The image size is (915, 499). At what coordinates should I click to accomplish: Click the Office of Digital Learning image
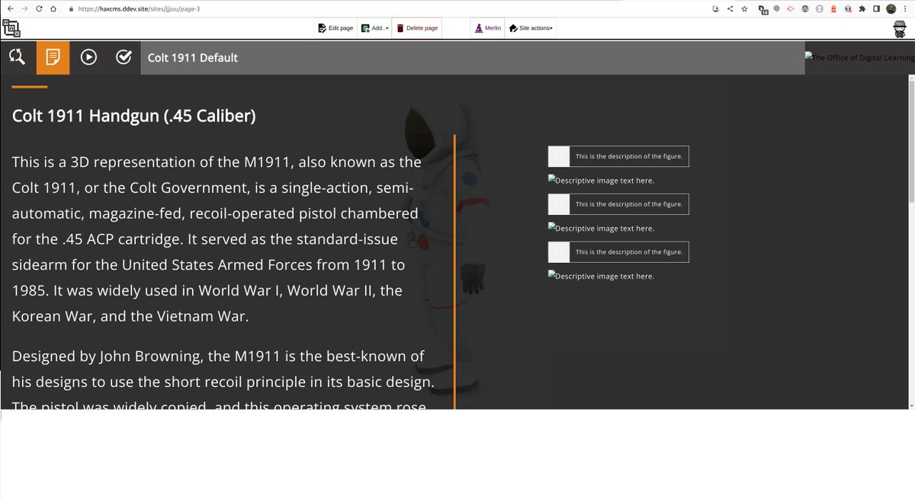(x=859, y=57)
